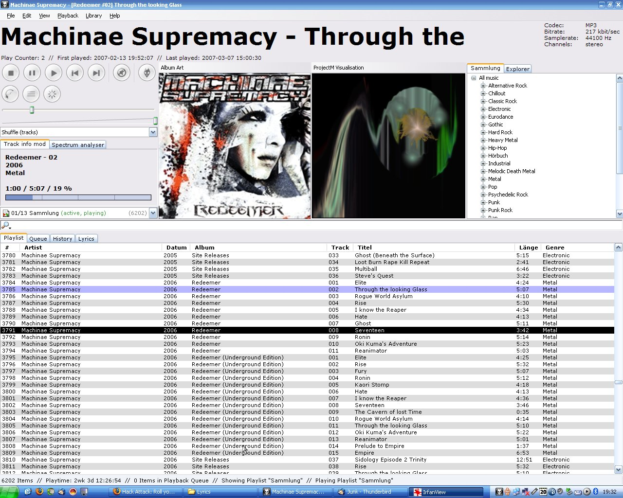
Task: Expand the Chillout genre node
Action: coord(483,93)
